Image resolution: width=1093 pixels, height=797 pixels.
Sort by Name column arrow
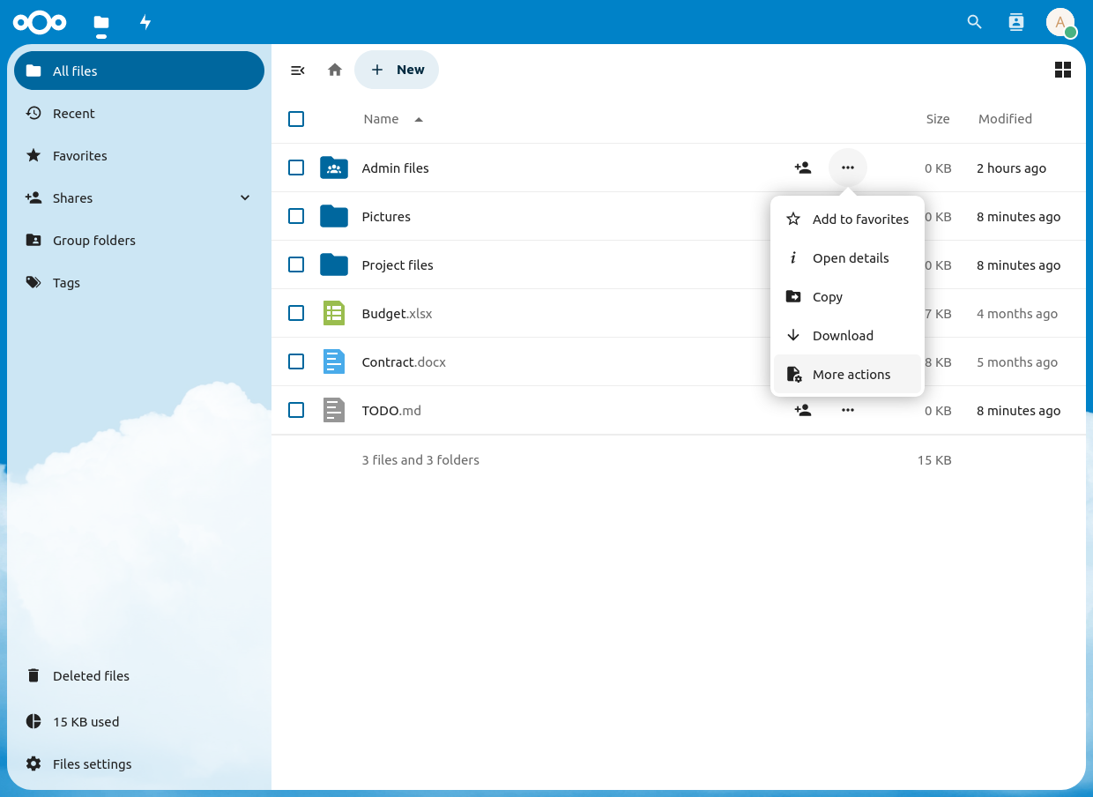(419, 119)
